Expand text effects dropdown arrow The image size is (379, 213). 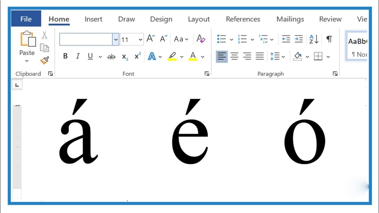[x=160, y=57]
